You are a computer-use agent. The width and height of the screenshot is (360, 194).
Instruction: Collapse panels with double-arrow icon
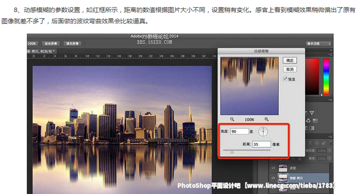(x=331, y=50)
